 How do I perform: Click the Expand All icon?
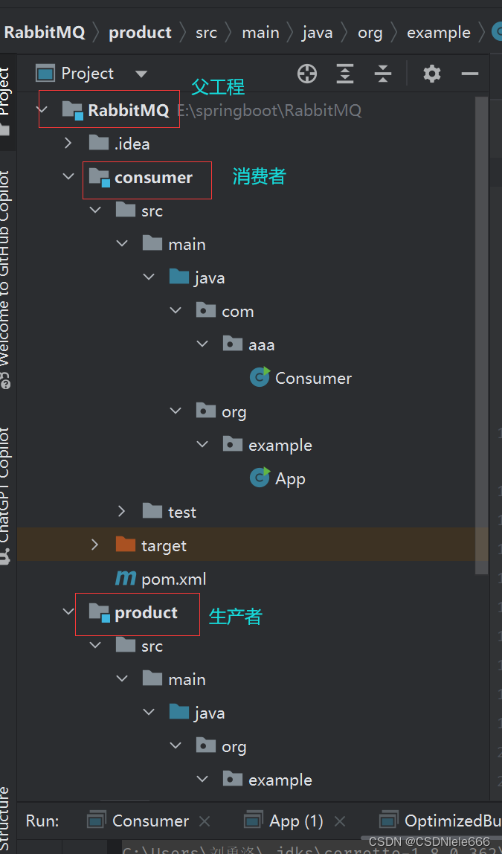coord(344,74)
